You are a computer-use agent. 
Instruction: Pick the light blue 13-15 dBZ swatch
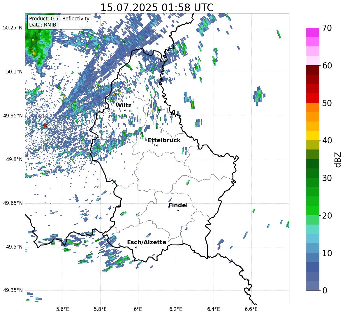coord(313,239)
